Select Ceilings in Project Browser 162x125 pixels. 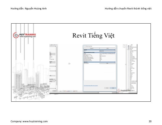(131, 53)
